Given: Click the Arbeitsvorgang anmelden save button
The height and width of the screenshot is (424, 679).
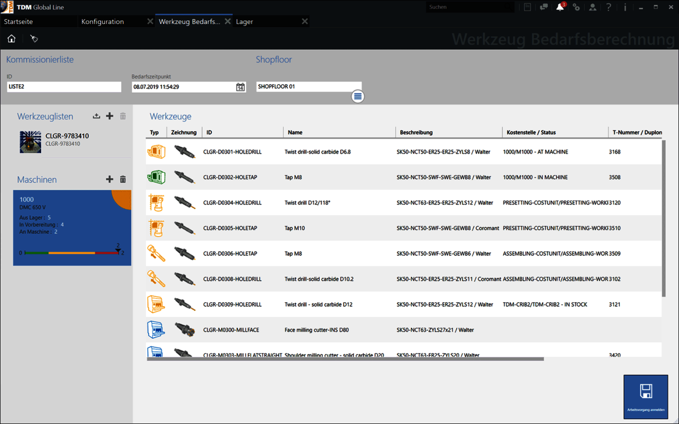Looking at the screenshot, I should click(646, 396).
